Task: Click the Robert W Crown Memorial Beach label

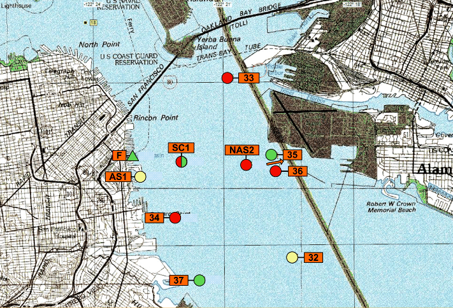Action: point(391,207)
